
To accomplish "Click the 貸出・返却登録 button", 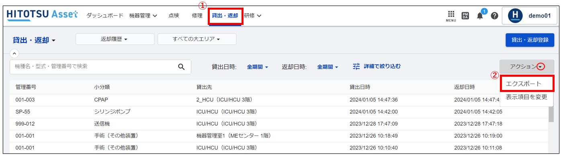I will 530,40.
